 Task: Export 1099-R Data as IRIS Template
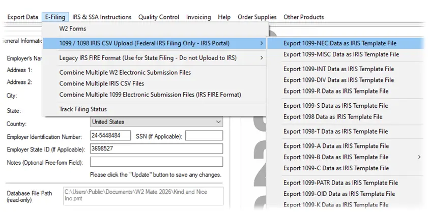point(346,91)
